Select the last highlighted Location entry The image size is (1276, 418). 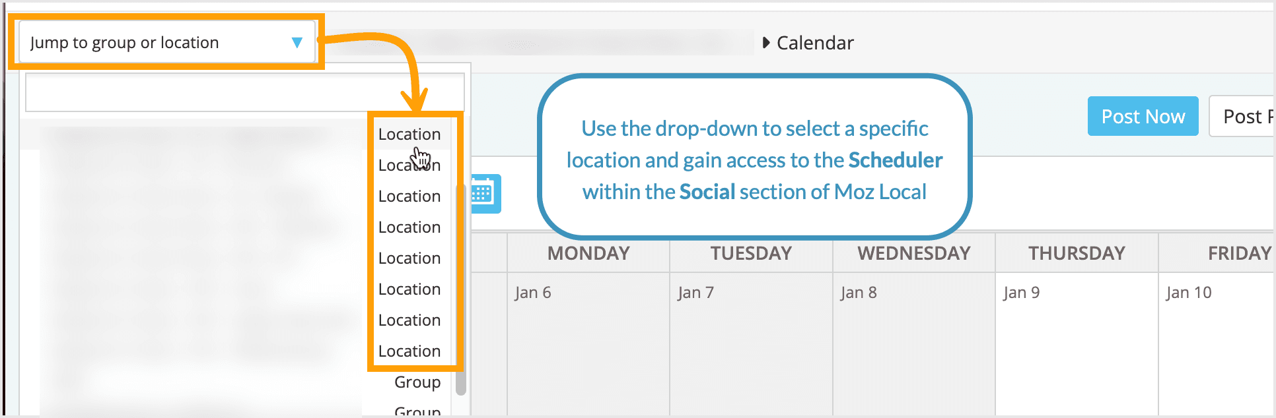point(409,351)
